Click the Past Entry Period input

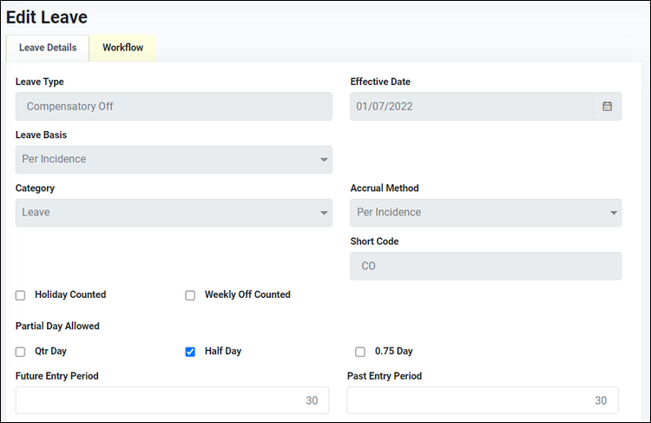click(x=483, y=400)
